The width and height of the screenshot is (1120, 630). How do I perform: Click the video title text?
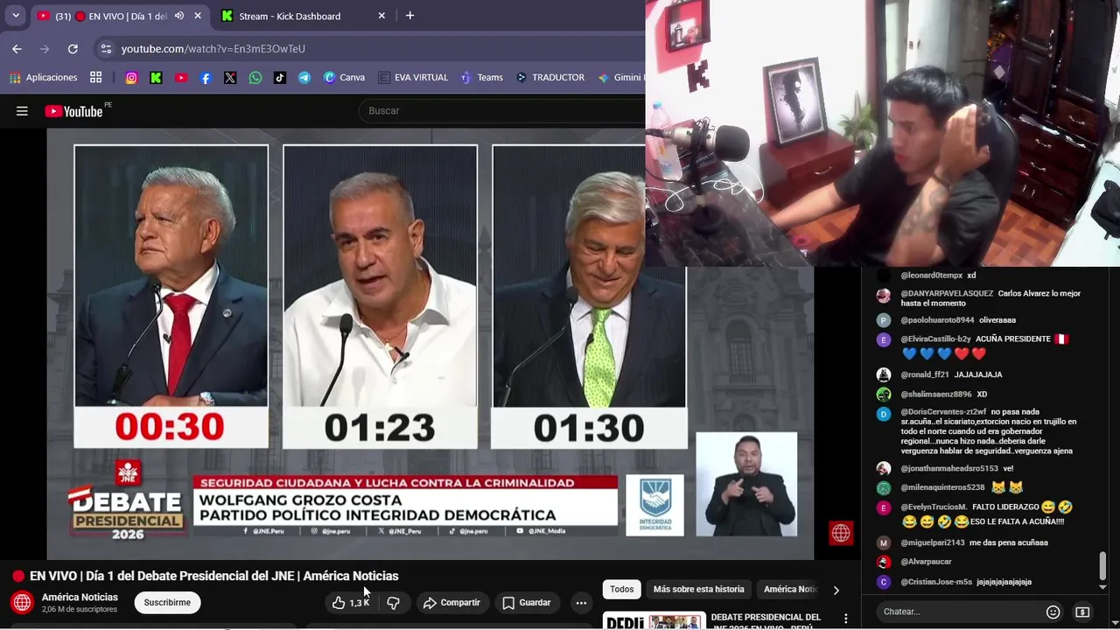[x=214, y=576]
